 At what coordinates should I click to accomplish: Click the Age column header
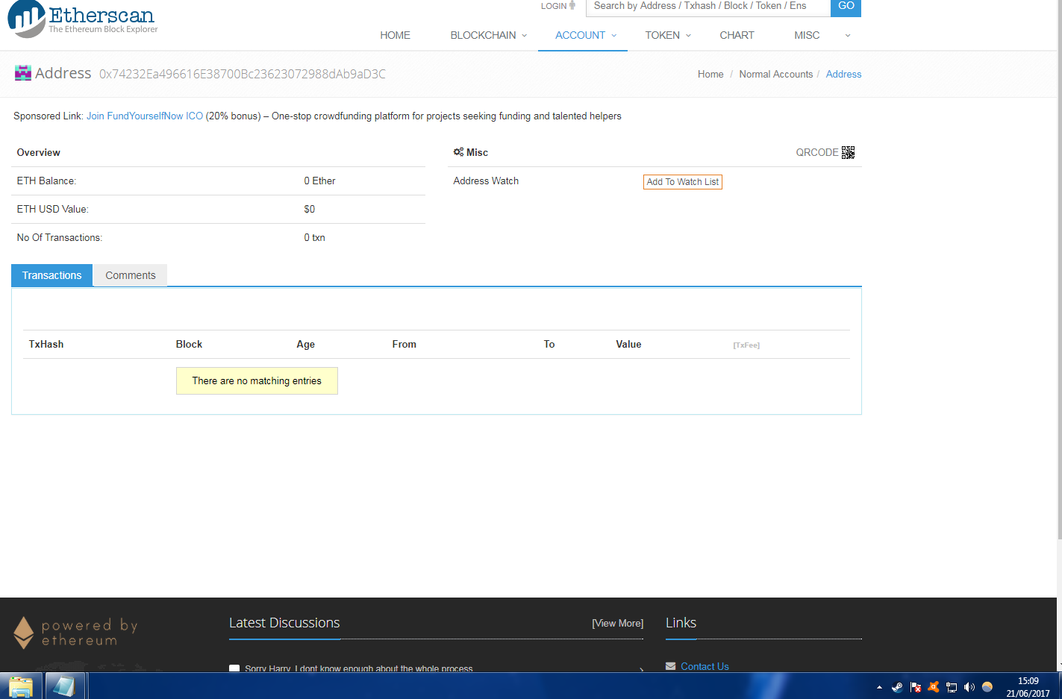click(x=305, y=344)
